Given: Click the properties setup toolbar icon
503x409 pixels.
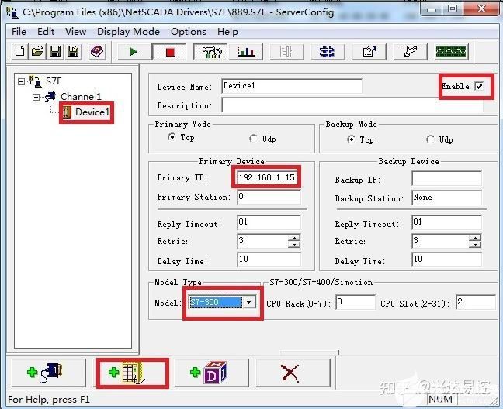Looking at the screenshot, I should coord(369,52).
